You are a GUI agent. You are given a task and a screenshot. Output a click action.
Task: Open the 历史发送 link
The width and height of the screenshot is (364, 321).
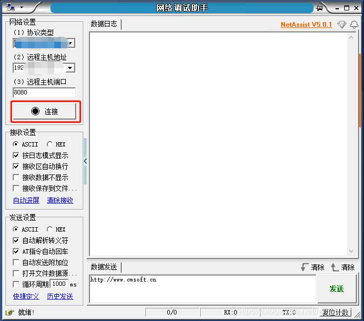pyautogui.click(x=60, y=296)
